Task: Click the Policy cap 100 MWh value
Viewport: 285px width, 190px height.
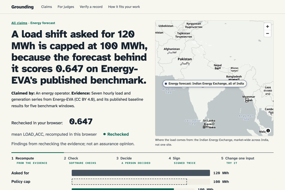Action: click(221, 182)
